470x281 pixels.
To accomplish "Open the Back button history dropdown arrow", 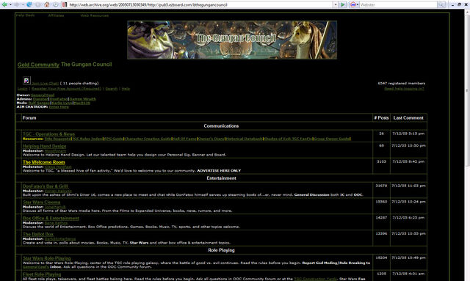I will (x=10, y=5).
